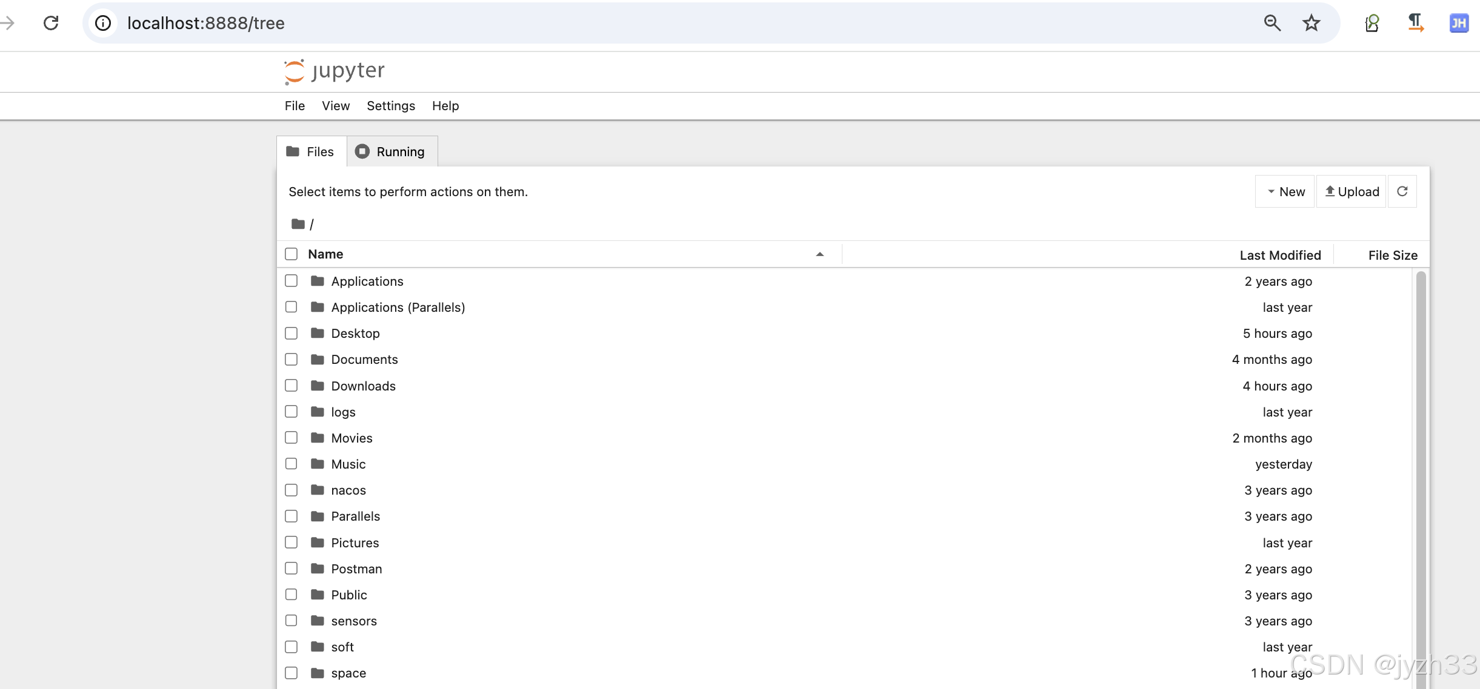Open the JH browser extension icon
This screenshot has width=1480, height=689.
point(1458,23)
